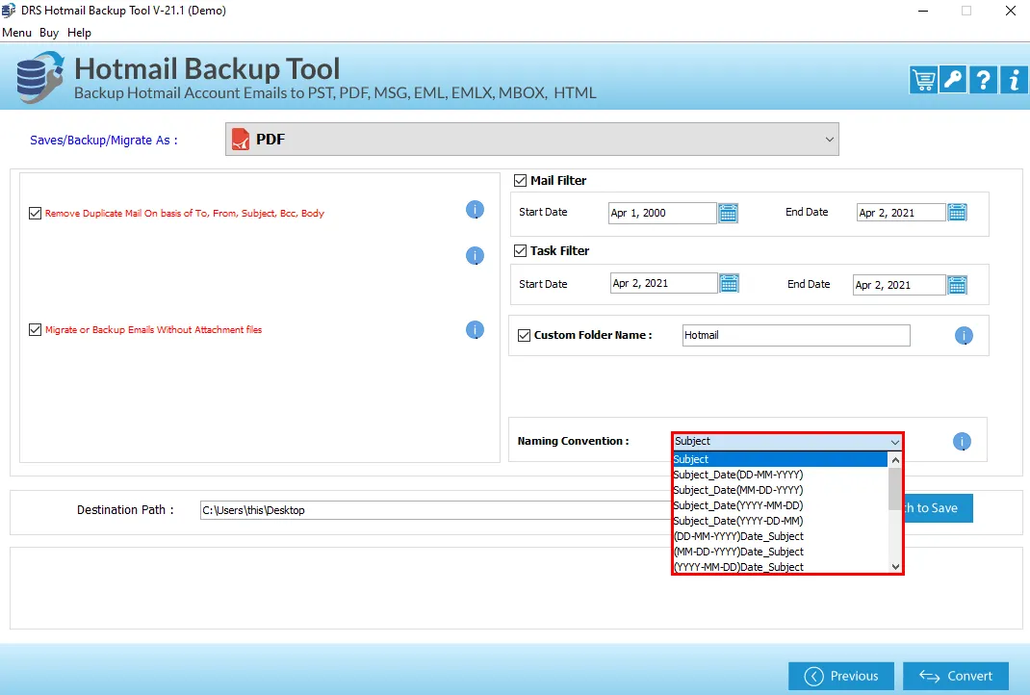Choose (DD-MM-YYYY)Date_Subject option
The image size is (1030, 695).
pyautogui.click(x=781, y=536)
